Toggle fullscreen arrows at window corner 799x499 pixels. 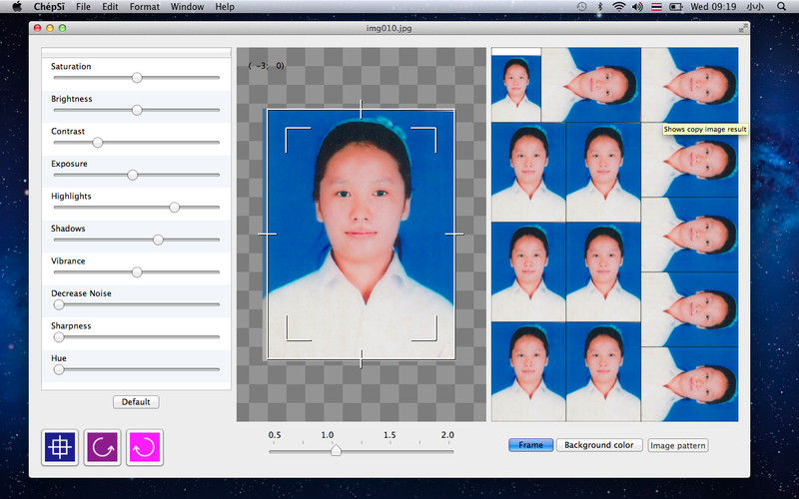click(x=743, y=28)
